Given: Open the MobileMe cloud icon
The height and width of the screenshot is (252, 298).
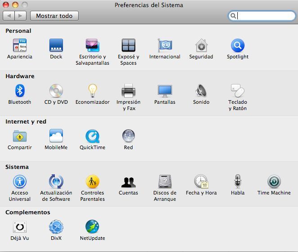Looking at the screenshot, I should (x=56, y=136).
